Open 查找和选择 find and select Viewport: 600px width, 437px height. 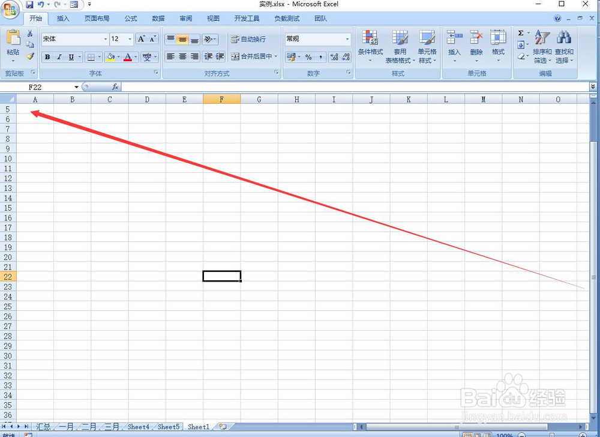pyautogui.click(x=564, y=47)
